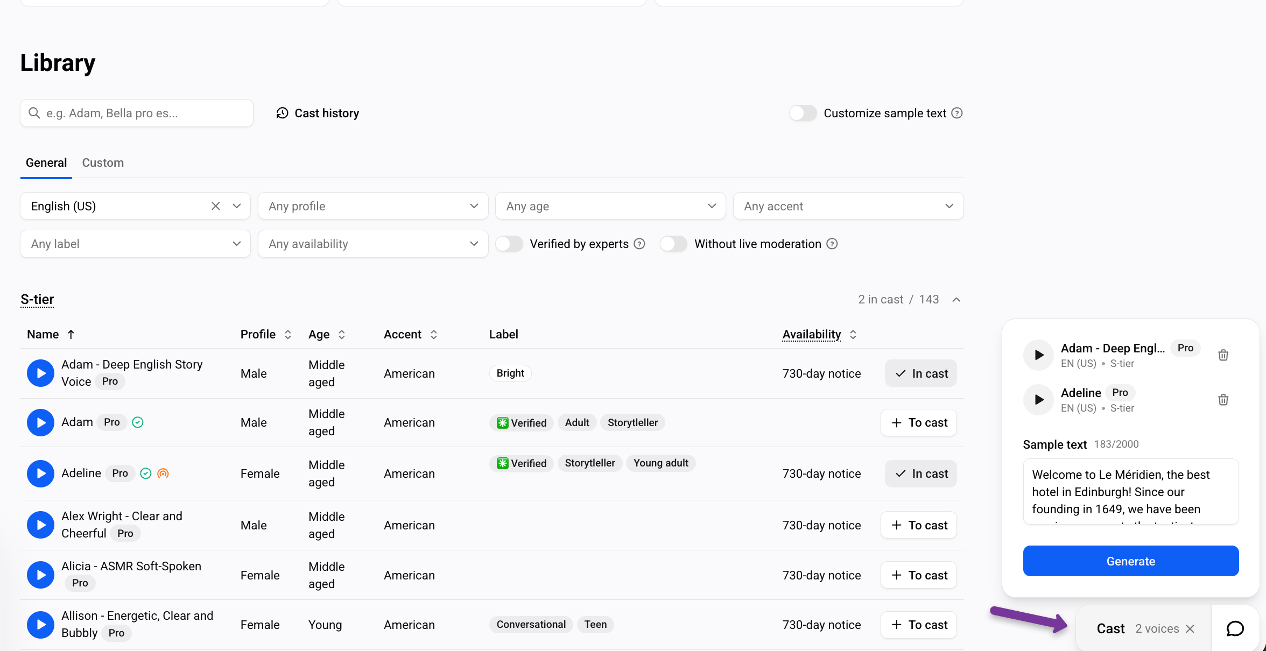Play Adam - Deep Engl... in cast panel
This screenshot has width=1266, height=651.
pyautogui.click(x=1038, y=355)
